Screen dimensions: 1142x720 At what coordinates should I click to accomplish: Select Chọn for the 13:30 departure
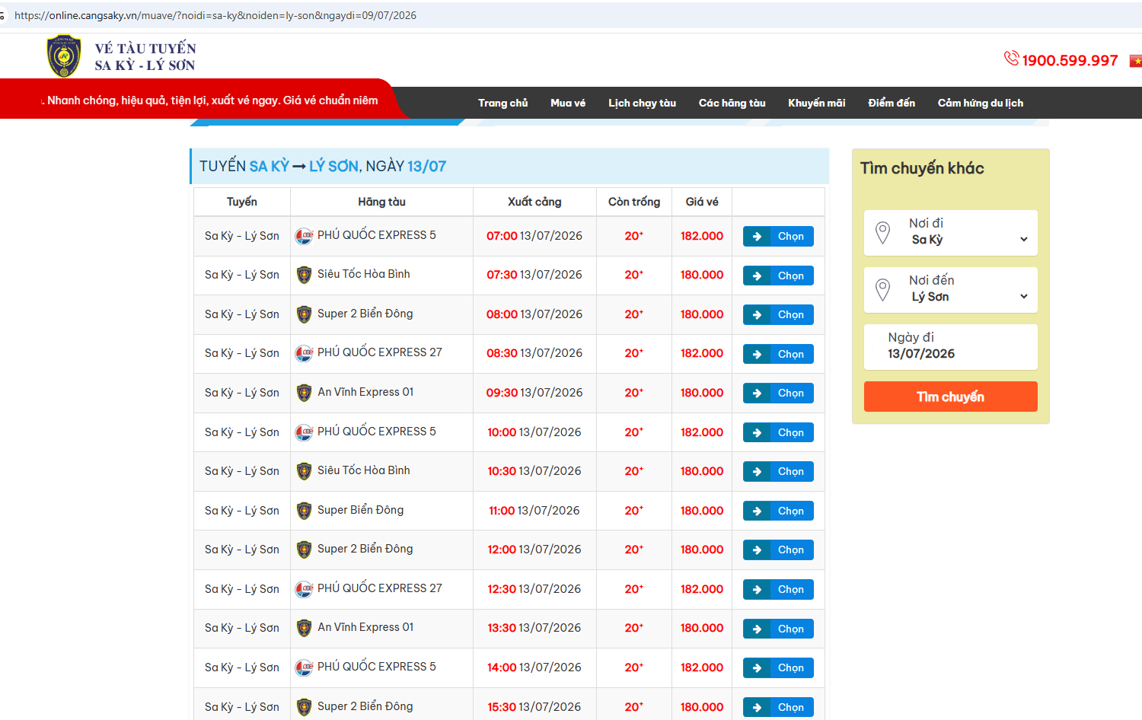[778, 629]
